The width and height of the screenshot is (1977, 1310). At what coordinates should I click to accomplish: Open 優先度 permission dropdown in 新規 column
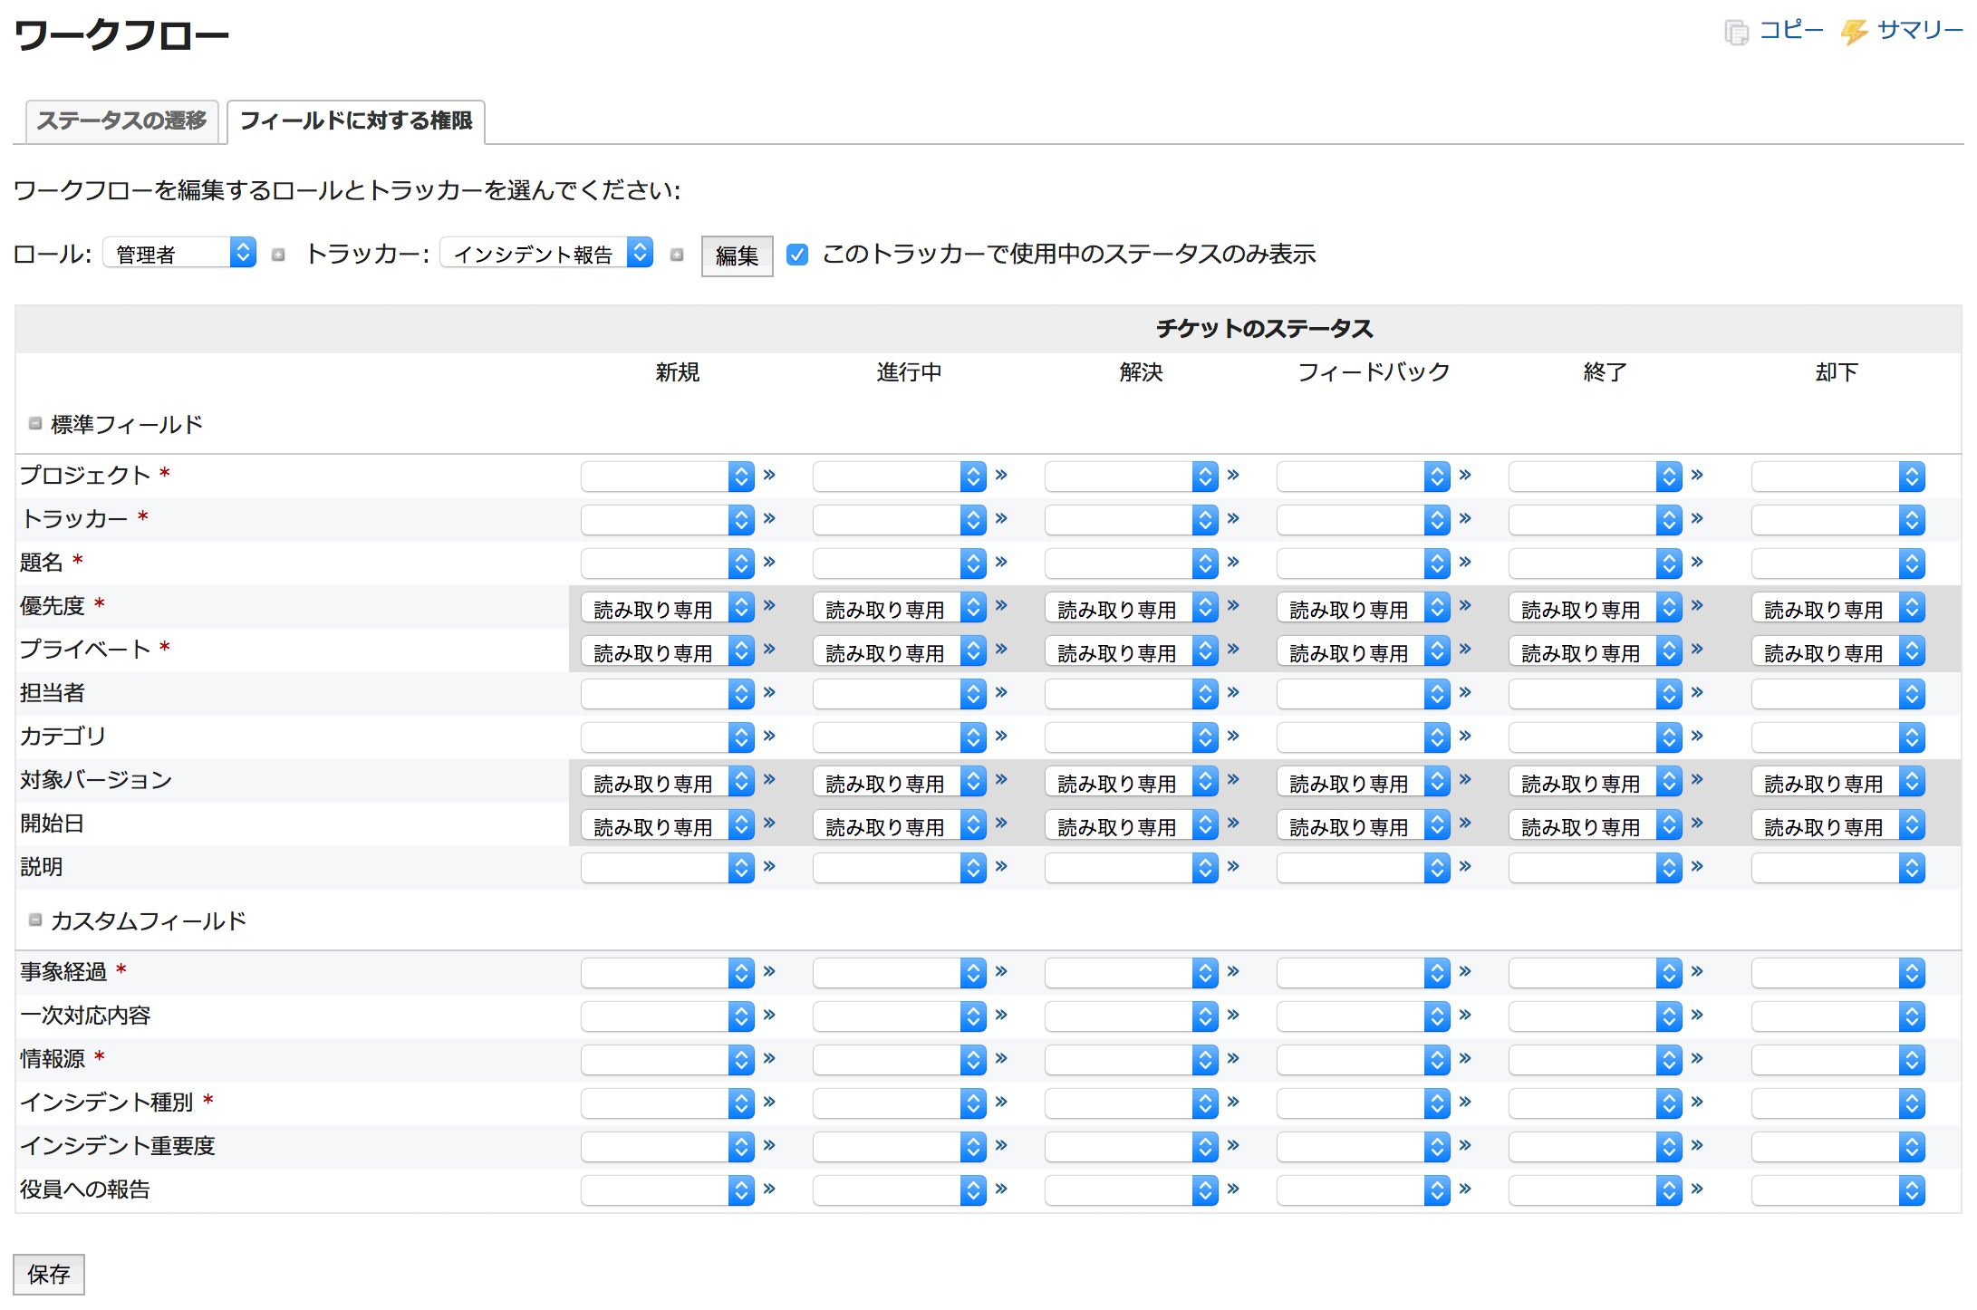668,608
